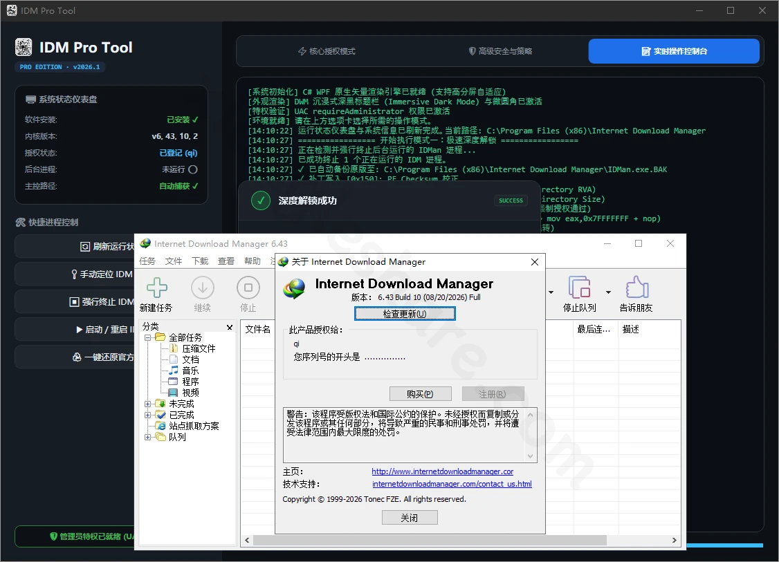Image resolution: width=779 pixels, height=562 pixels.
Task: Open the IDM homepage link
Action: pyautogui.click(x=443, y=471)
